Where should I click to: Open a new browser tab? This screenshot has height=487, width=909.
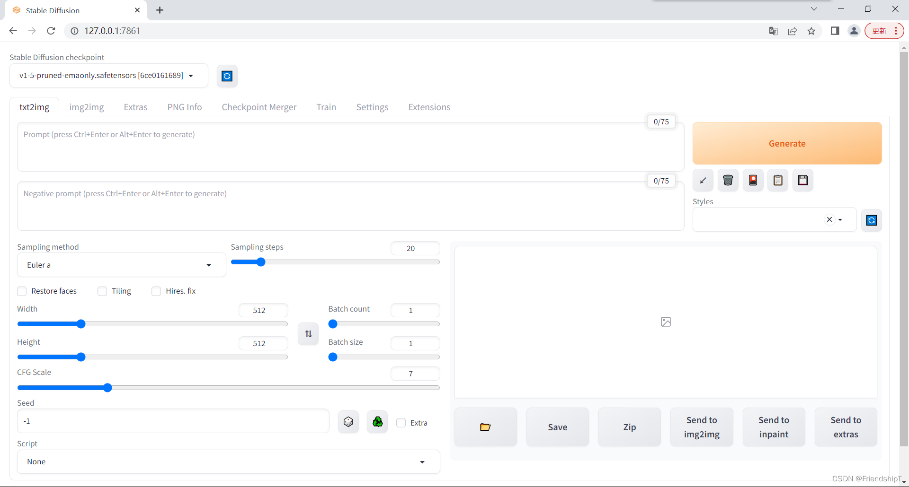160,10
